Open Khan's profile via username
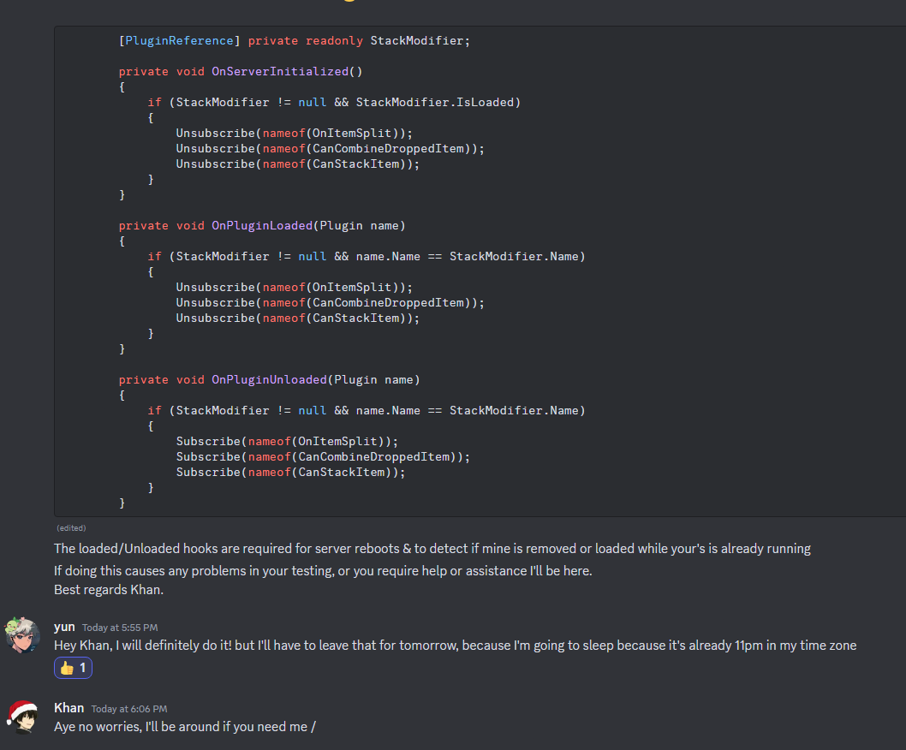Screen dimensions: 906x750 coord(69,707)
